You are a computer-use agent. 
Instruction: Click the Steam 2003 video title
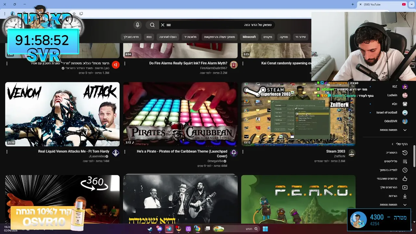tap(336, 151)
